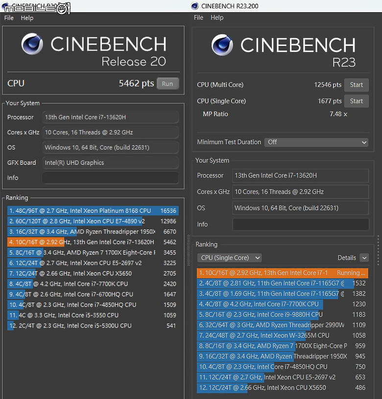Select R23 ranking row Ryzen 7 1700X 959
This screenshot has width=382, height=399.
283,346
